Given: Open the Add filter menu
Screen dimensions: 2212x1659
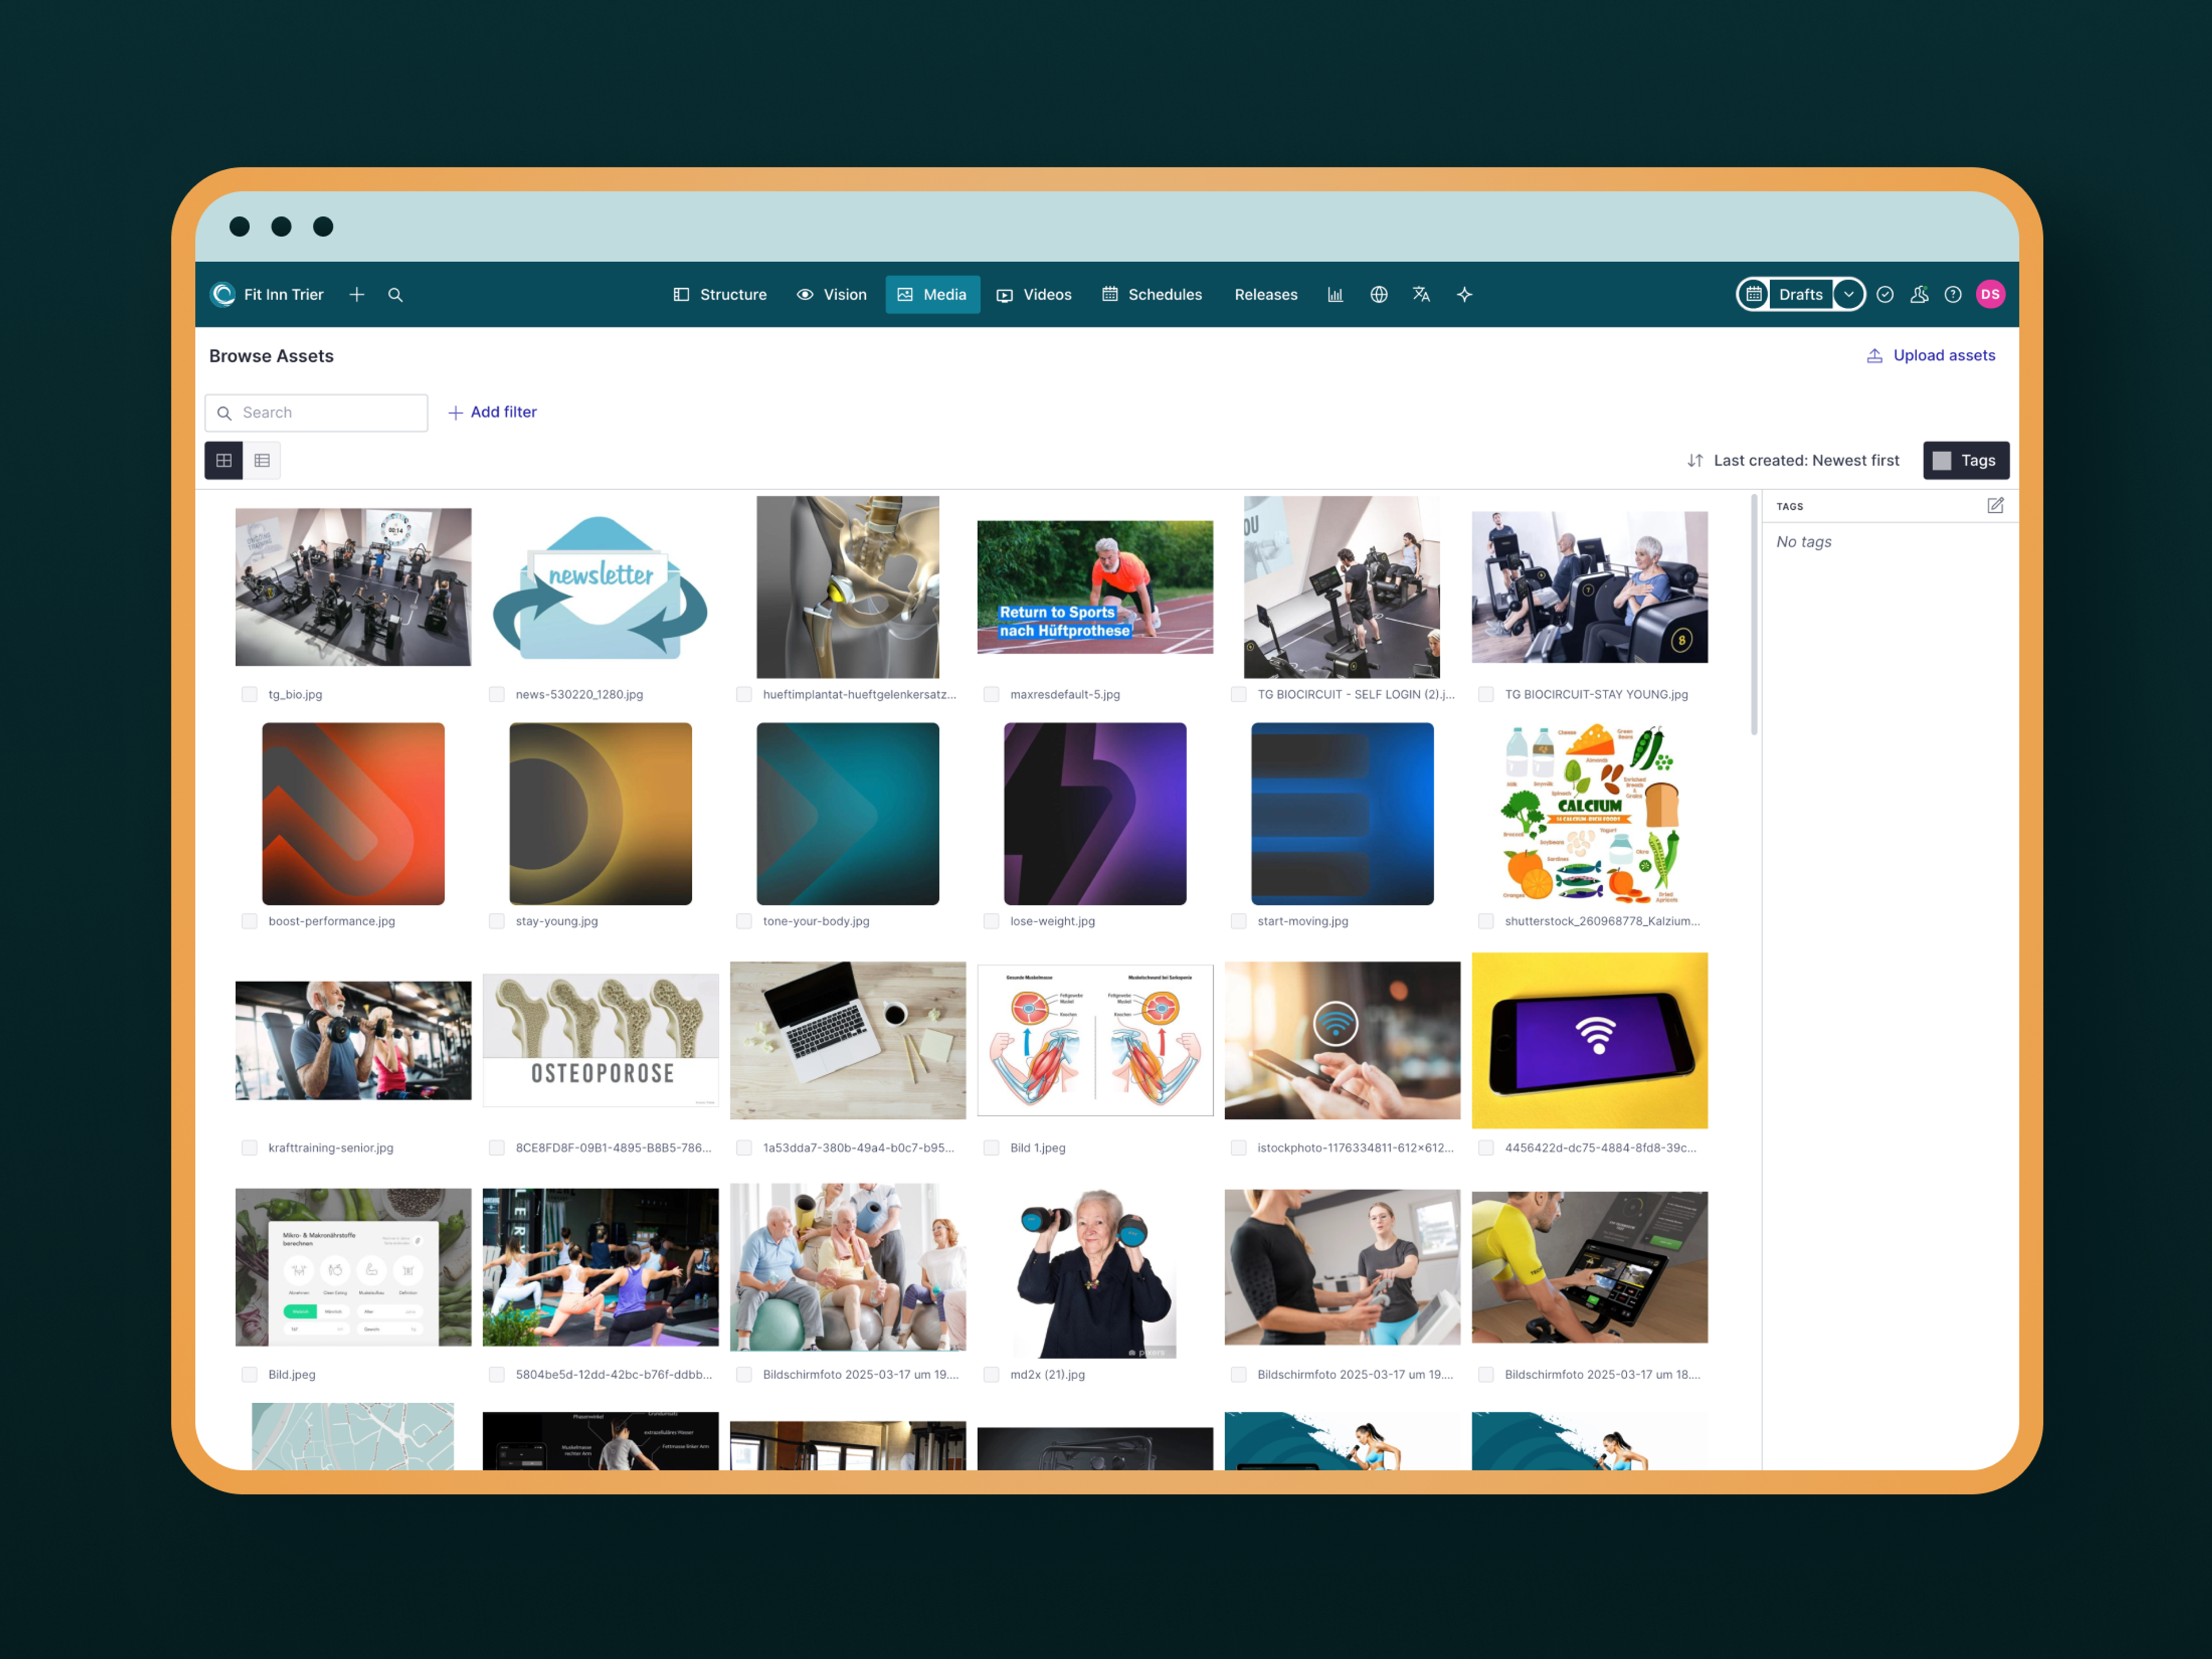Looking at the screenshot, I should coord(492,412).
